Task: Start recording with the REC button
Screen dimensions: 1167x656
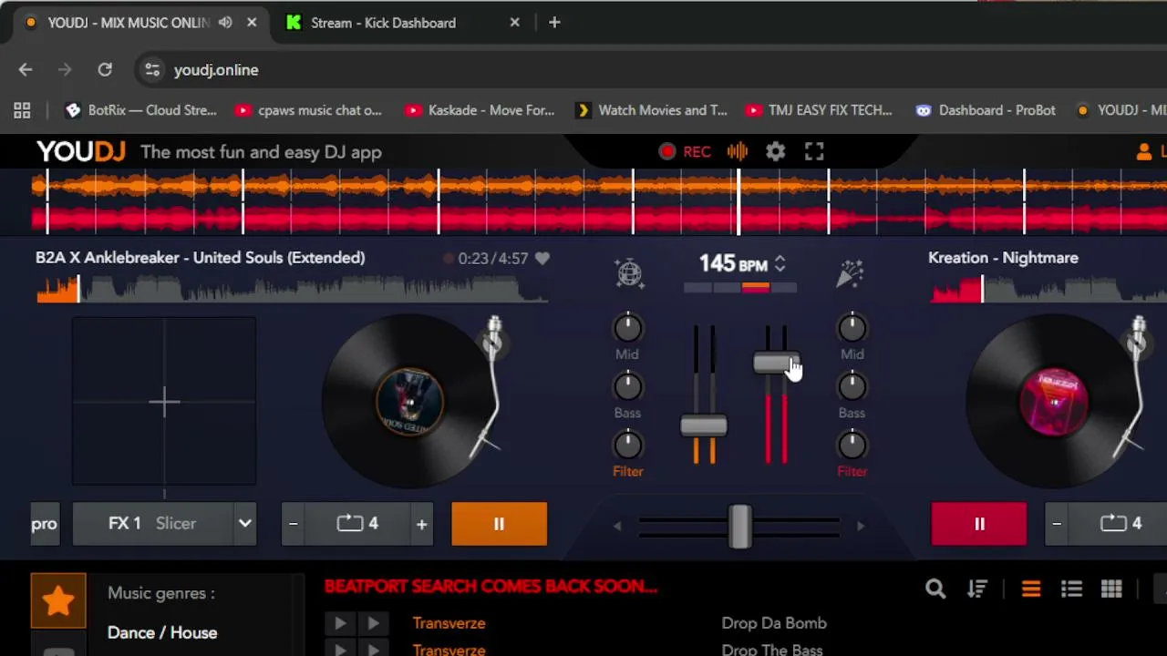Action: point(685,152)
